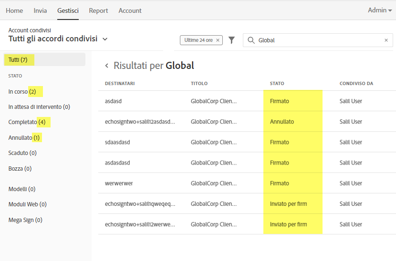Click the filter funnel icon
396x261 pixels.
(232, 40)
